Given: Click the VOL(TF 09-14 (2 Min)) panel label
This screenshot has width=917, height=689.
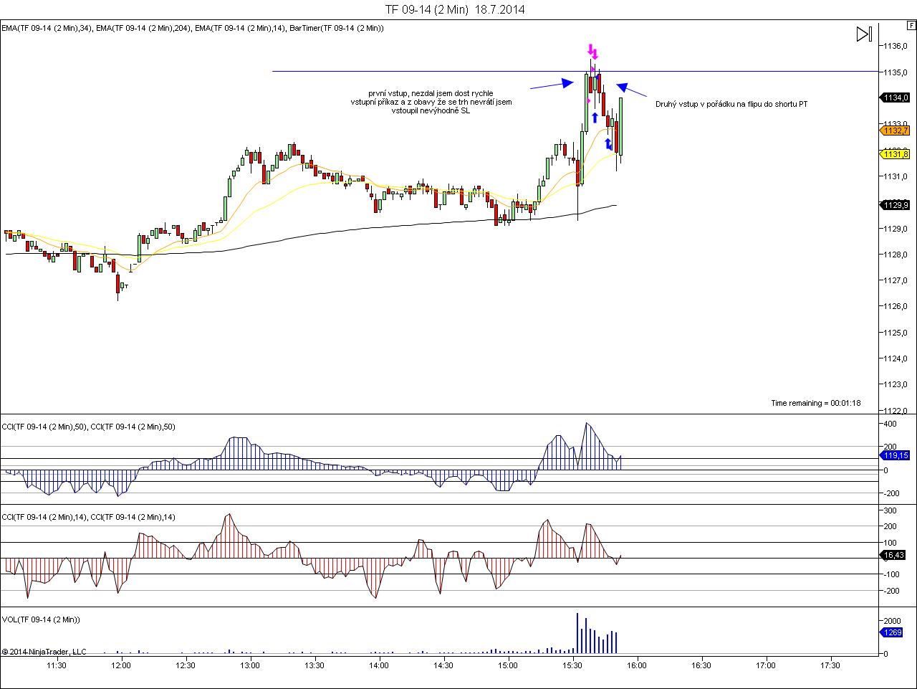Looking at the screenshot, I should click(x=41, y=619).
